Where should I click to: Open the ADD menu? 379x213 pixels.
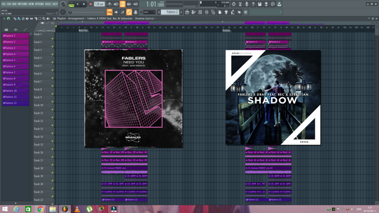point(14,4)
